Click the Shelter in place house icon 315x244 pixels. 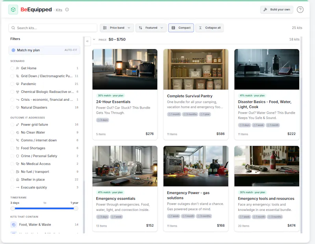pos(17,179)
